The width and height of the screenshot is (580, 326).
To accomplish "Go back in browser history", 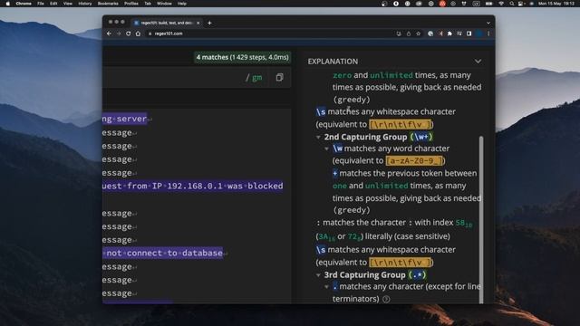I will tap(109, 34).
